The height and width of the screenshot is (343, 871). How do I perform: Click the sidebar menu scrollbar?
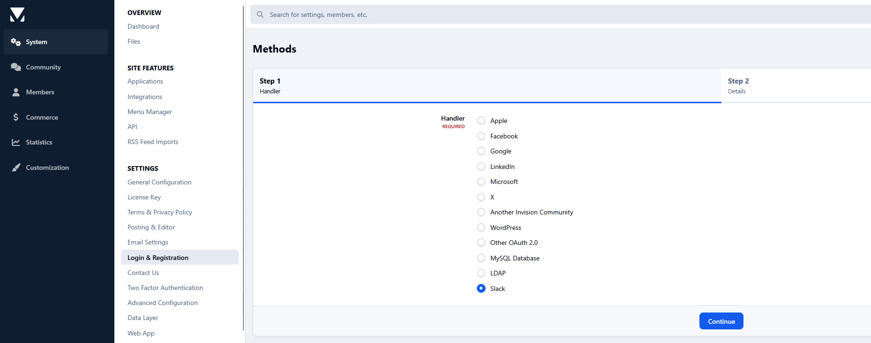243,168
